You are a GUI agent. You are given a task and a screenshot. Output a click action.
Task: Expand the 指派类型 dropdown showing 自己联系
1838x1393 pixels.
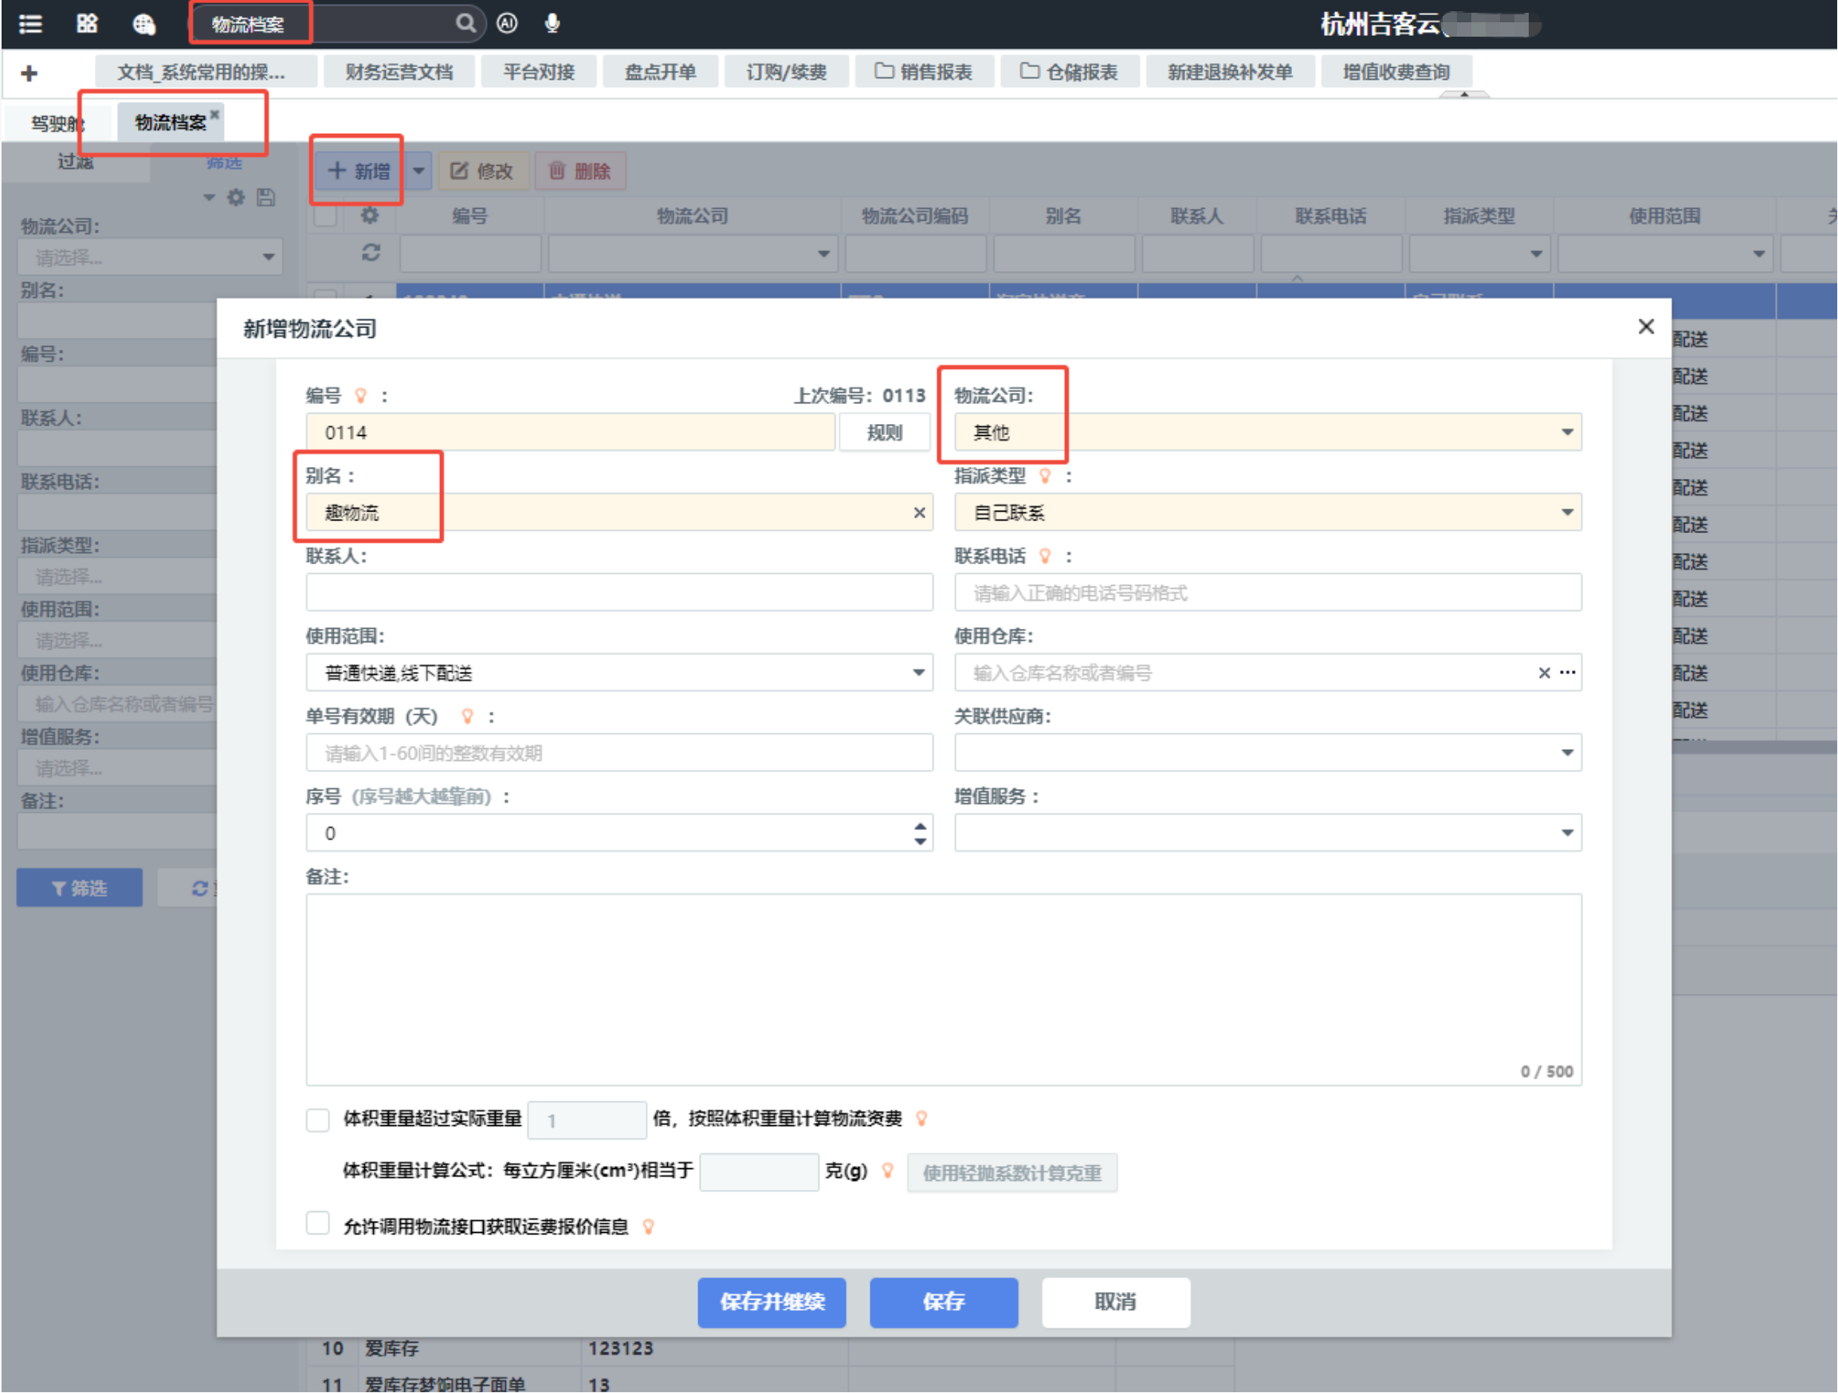point(1567,512)
